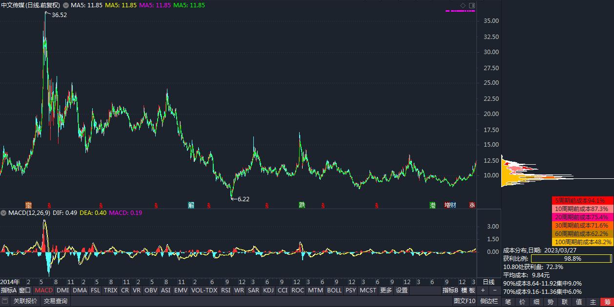The image size is (614, 307).
Task: Open the DMI indicator
Action: pyautogui.click(x=61, y=290)
